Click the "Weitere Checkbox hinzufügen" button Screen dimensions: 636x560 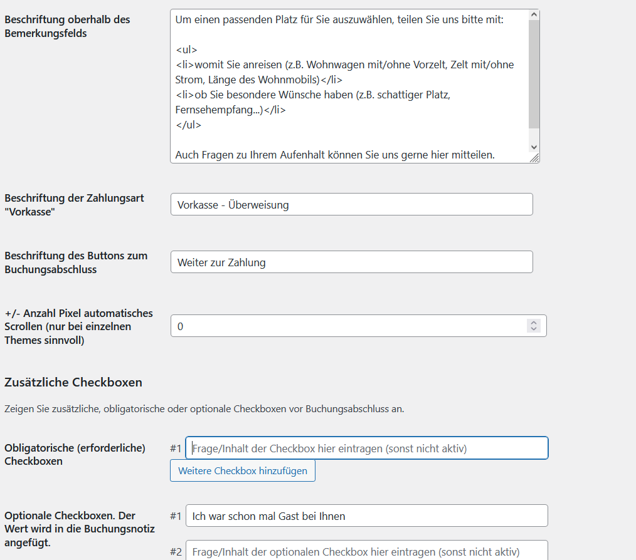click(242, 470)
